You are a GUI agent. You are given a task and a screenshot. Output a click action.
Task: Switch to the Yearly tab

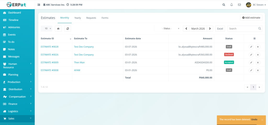[x=77, y=18]
